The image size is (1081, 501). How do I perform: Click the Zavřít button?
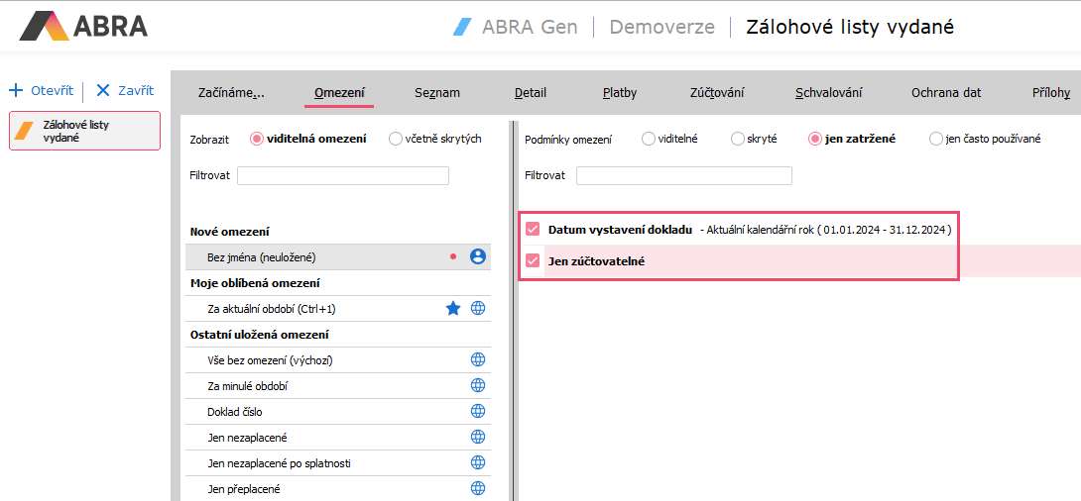[x=125, y=90]
